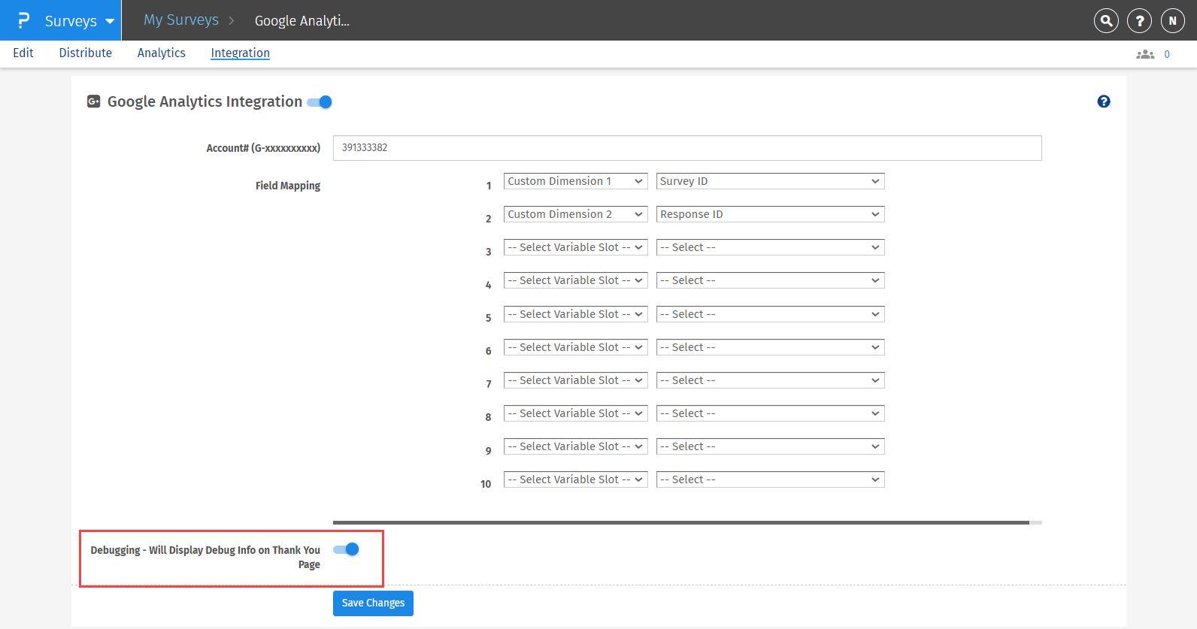Open the search magnifier icon
This screenshot has height=629, width=1197.
point(1106,21)
